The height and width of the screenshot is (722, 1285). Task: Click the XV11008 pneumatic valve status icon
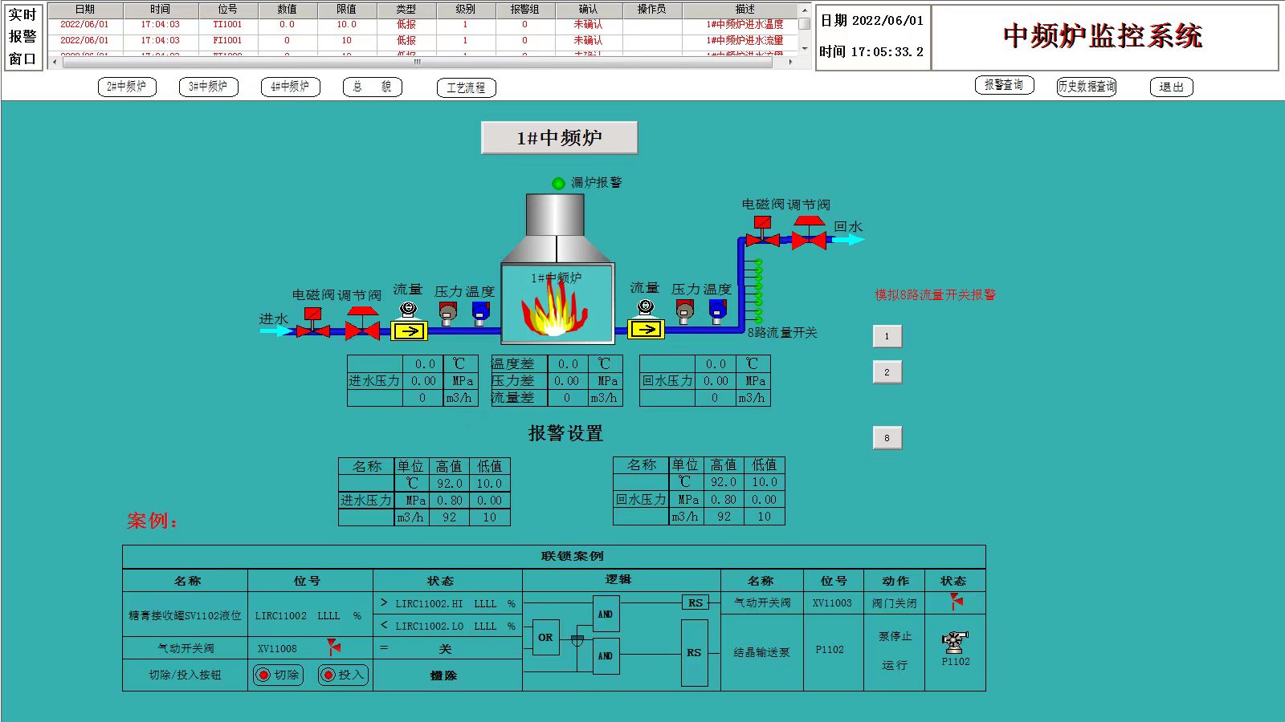[333, 647]
